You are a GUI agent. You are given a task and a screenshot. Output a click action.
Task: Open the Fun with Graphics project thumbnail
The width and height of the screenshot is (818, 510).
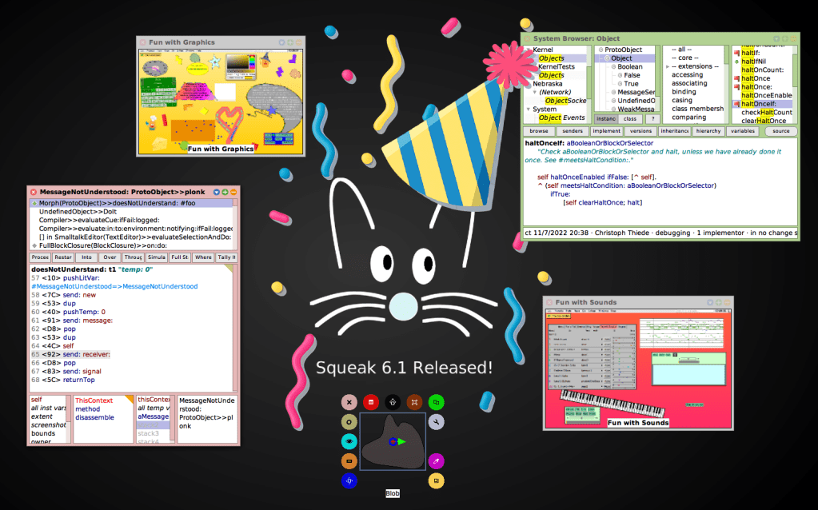click(x=221, y=102)
